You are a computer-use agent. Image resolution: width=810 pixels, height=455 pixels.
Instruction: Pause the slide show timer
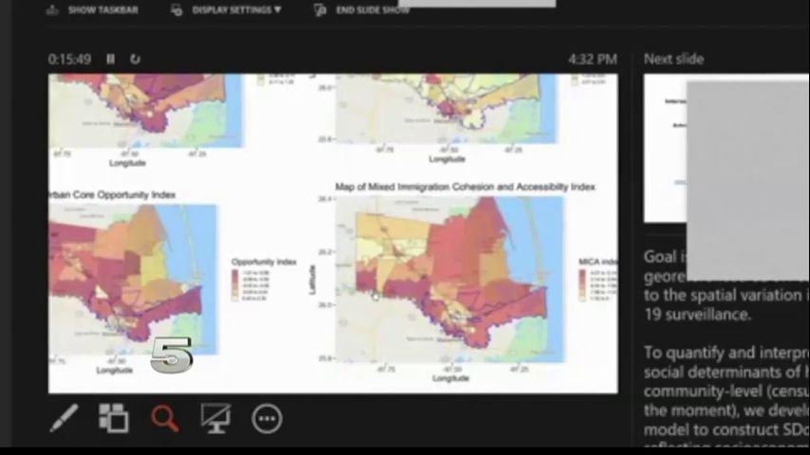tap(110, 59)
